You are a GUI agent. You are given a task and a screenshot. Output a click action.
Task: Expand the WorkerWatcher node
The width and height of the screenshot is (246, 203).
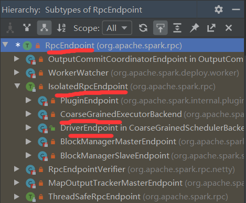point(17,72)
